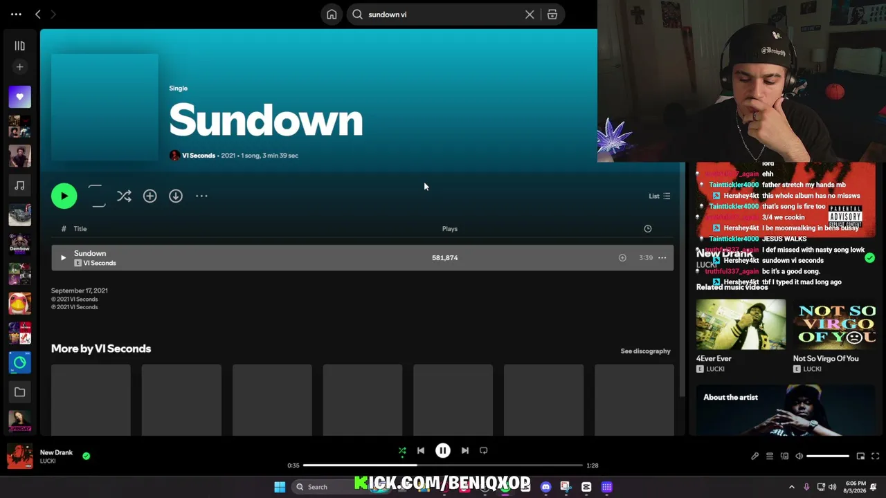Open the Windows Start menu

280,487
